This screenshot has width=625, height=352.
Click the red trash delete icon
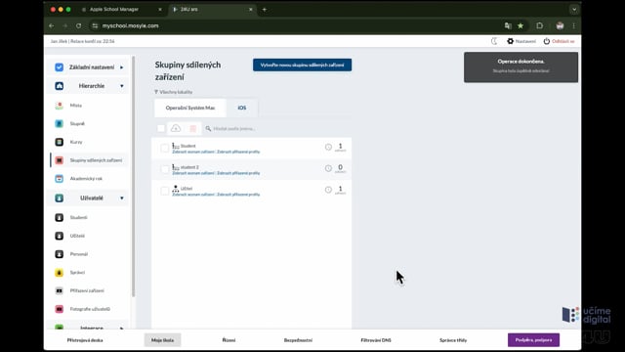click(193, 128)
